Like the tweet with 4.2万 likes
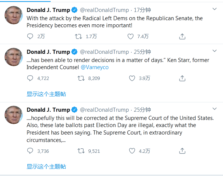The image size is (223, 176). (x=132, y=151)
